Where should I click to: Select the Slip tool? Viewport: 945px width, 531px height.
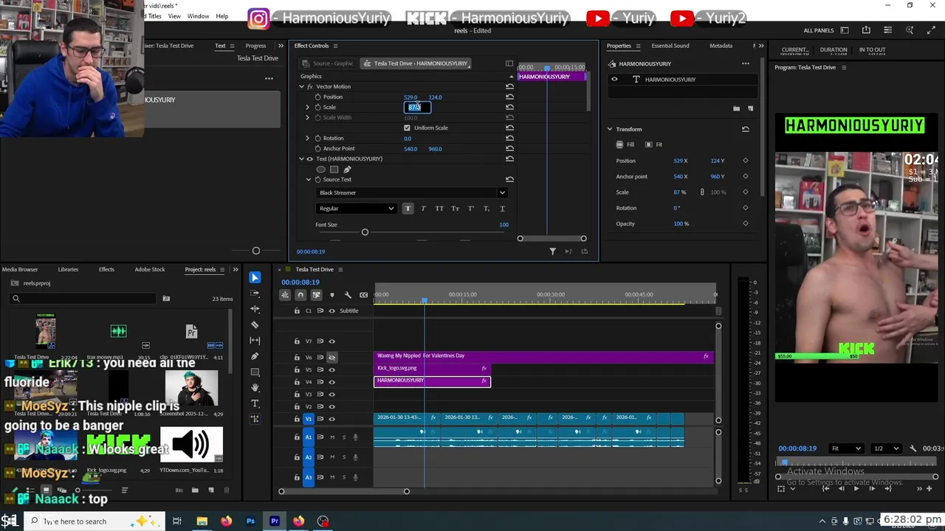(x=255, y=340)
